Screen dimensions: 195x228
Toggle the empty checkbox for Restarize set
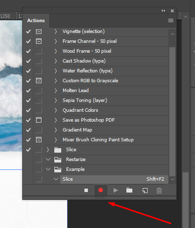pyautogui.click(x=39, y=160)
